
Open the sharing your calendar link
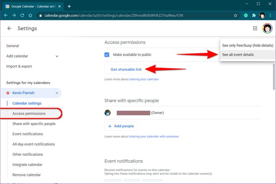coord(144,79)
